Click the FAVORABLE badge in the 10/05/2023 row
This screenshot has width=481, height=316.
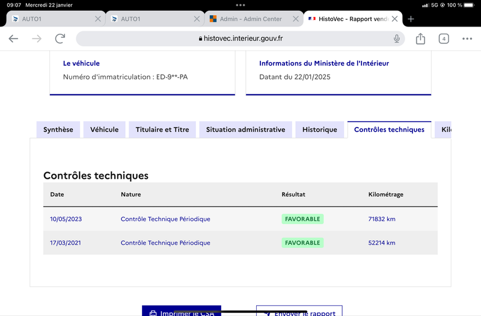[302, 219]
